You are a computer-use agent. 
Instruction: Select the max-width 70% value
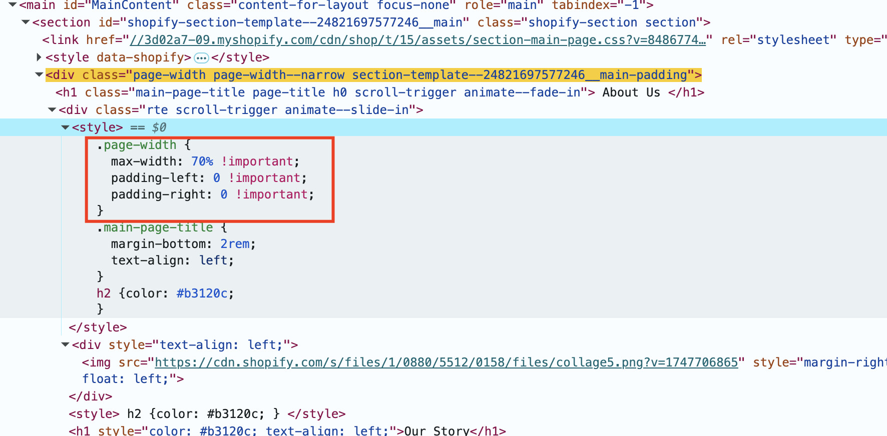(x=202, y=161)
